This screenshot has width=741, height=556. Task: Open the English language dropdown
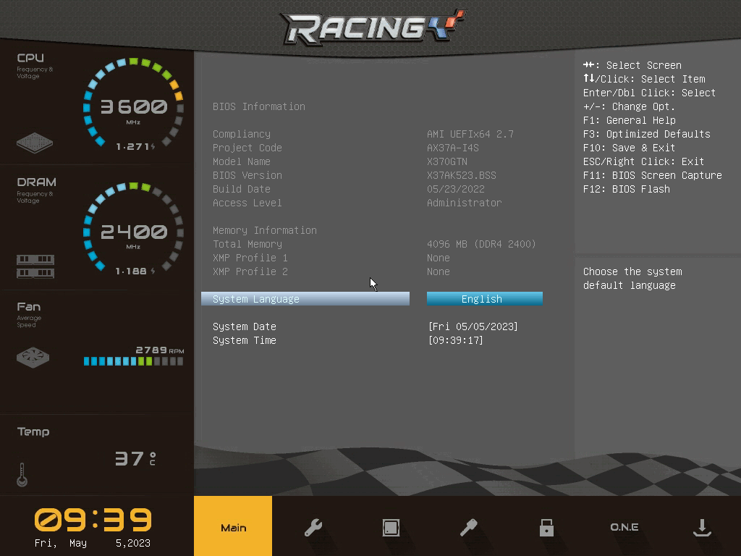point(484,299)
